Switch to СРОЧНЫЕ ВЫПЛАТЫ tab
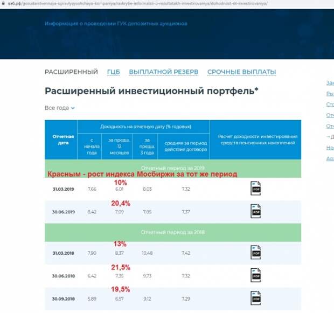Image resolution: width=334 pixels, height=313 pixels. (241, 72)
